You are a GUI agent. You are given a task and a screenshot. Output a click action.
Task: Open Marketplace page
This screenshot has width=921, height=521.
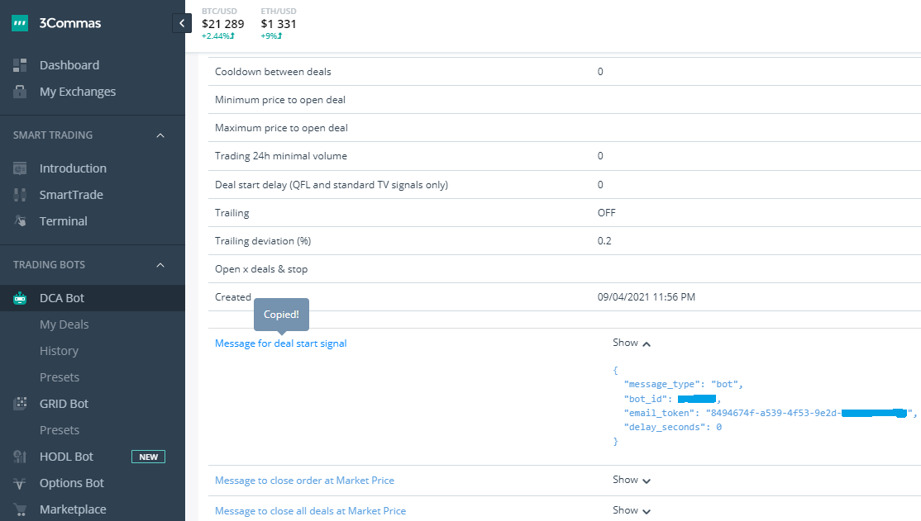point(73,509)
